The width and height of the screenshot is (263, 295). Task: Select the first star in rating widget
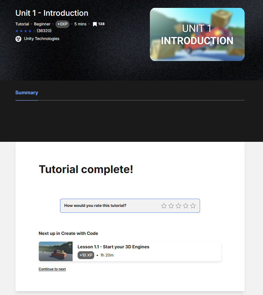tap(164, 206)
